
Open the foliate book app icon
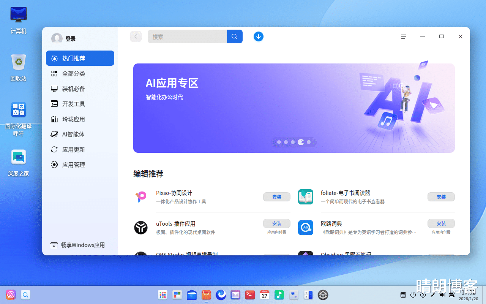click(x=306, y=197)
